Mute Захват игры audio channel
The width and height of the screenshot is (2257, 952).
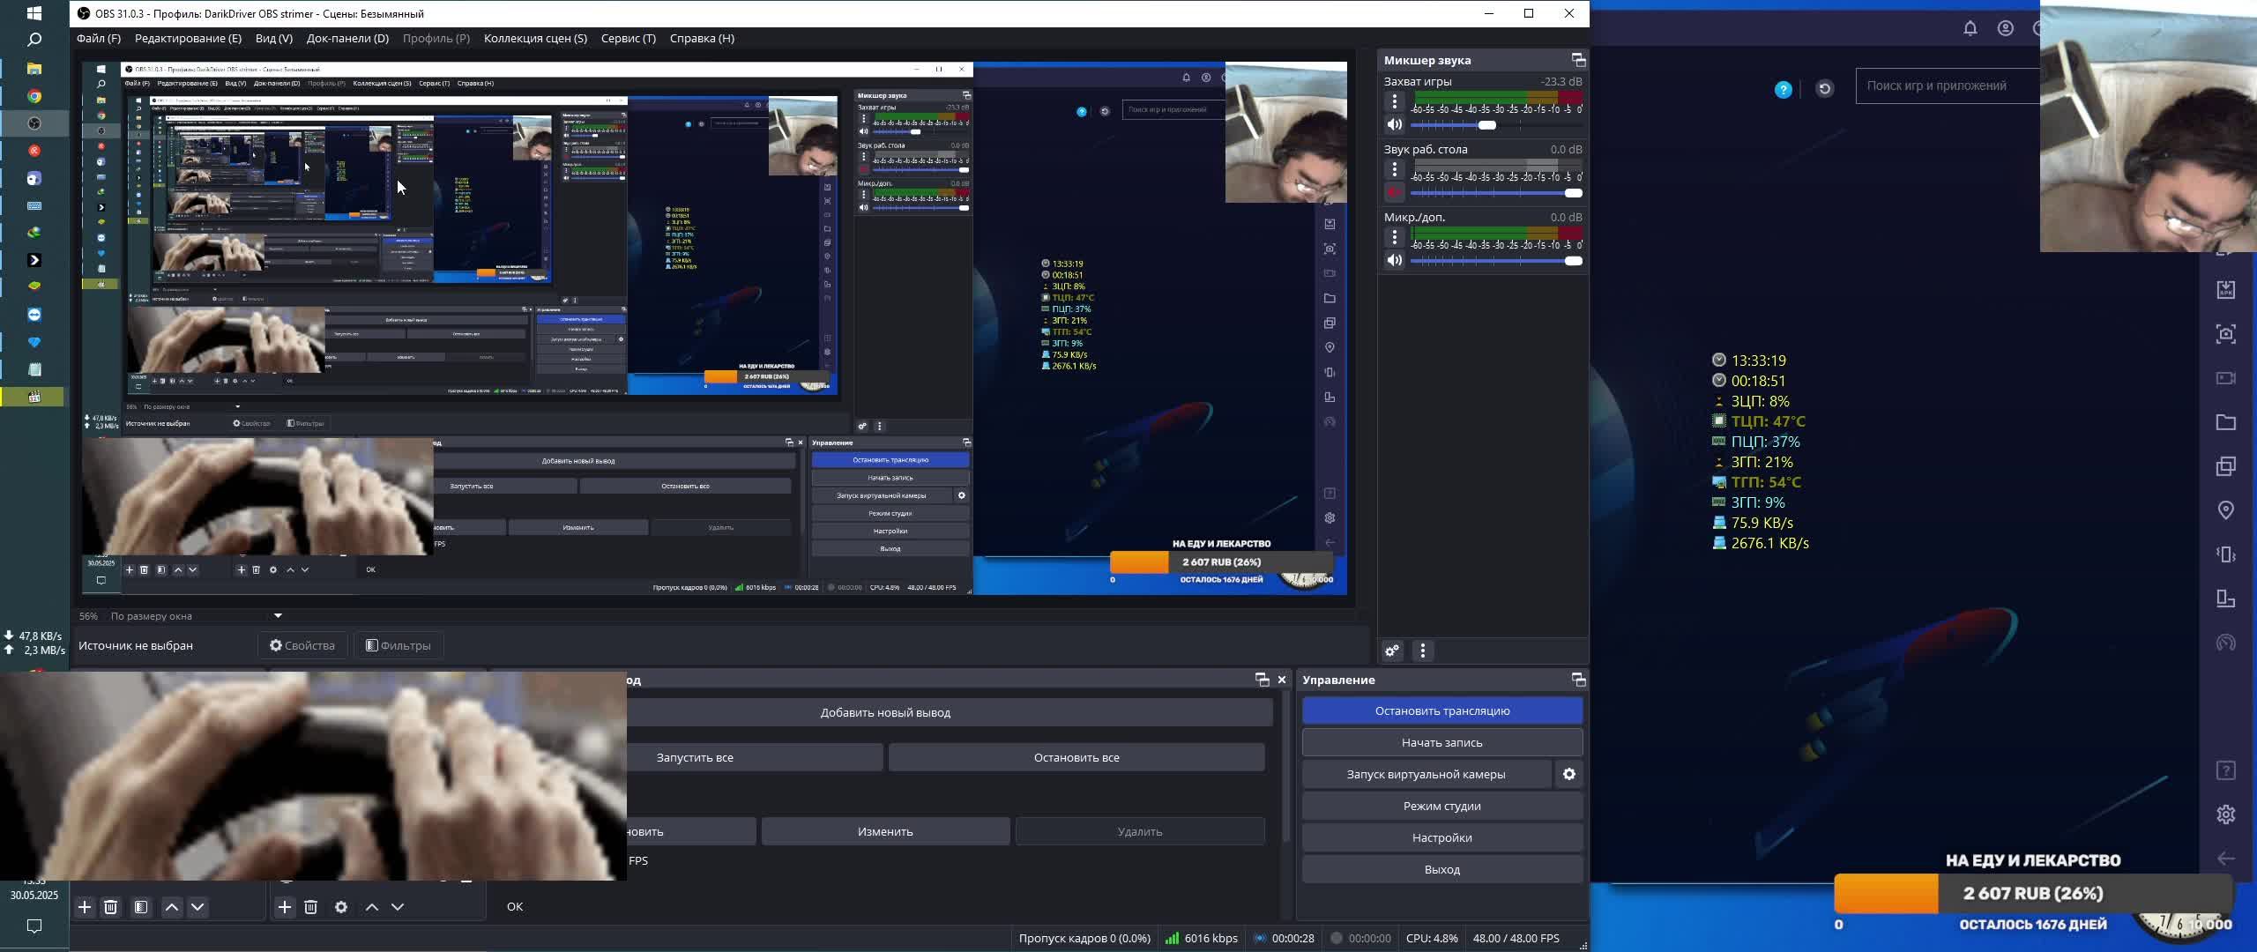click(1395, 124)
